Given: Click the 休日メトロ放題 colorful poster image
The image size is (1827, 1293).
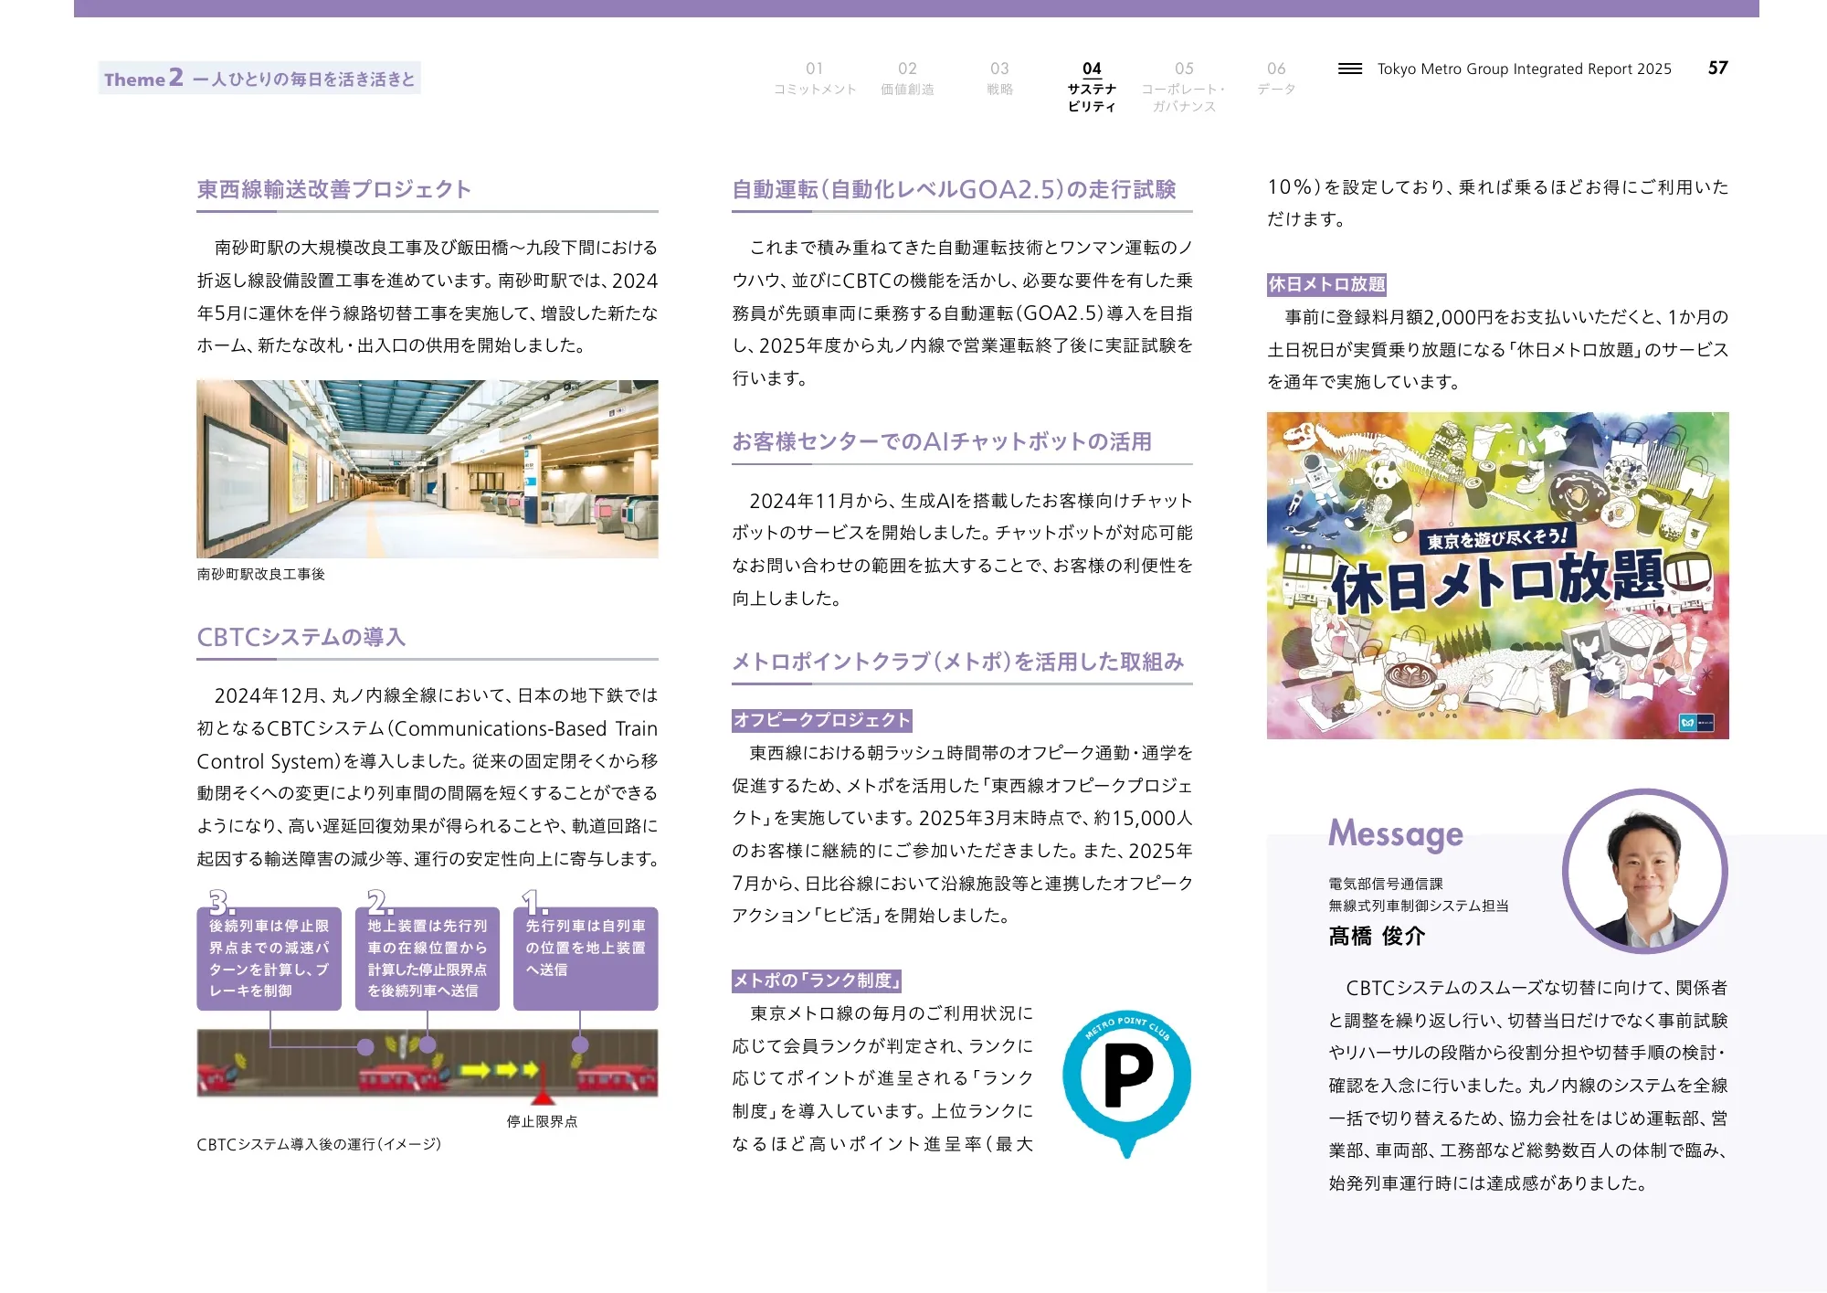Looking at the screenshot, I should coord(1497,575).
